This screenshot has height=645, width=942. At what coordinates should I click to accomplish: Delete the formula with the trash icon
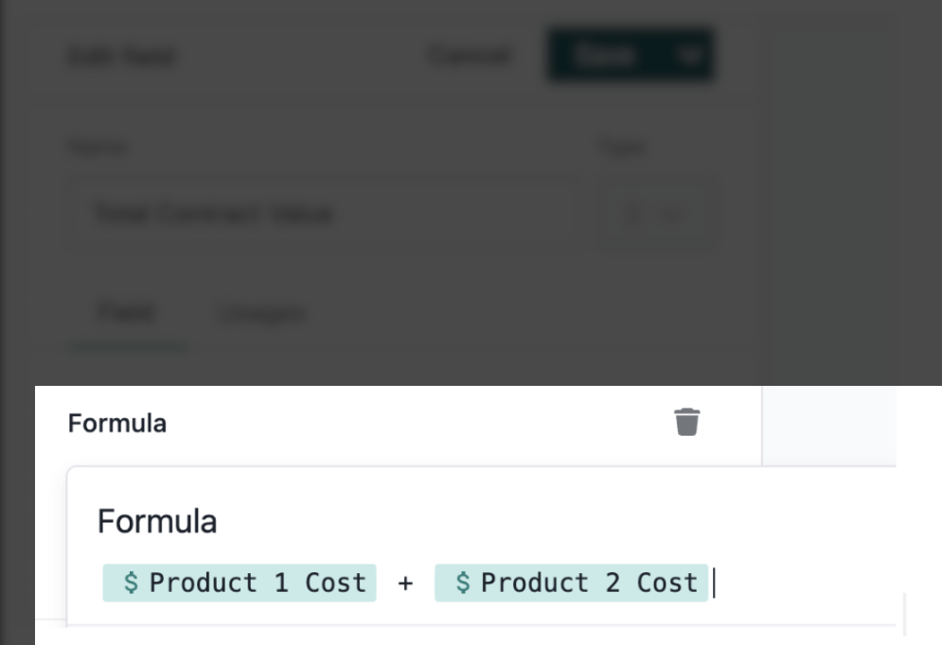click(686, 423)
